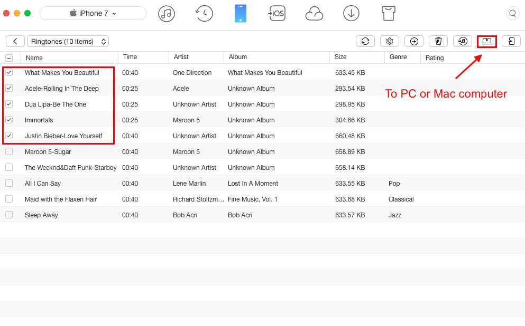525x326 pixels.
Task: Click the search magnifier icon
Action: tap(513, 14)
